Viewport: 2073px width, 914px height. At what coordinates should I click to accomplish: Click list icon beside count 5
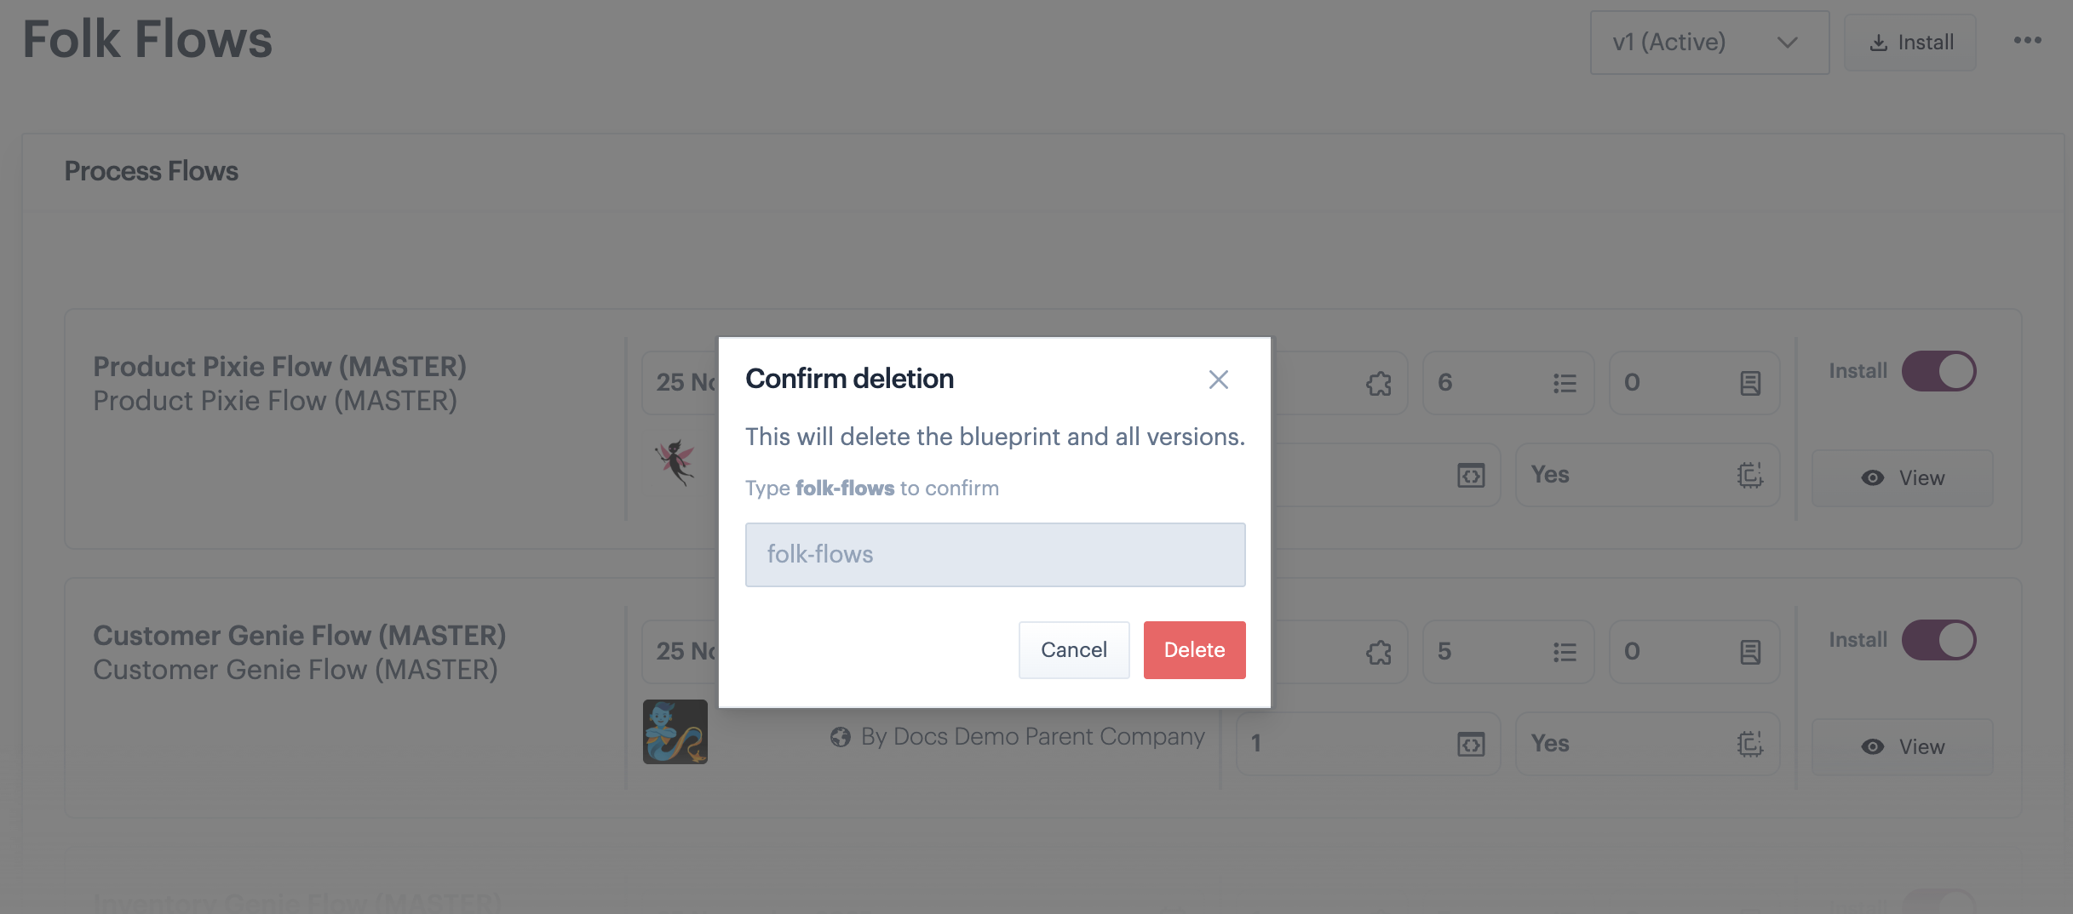point(1565,653)
